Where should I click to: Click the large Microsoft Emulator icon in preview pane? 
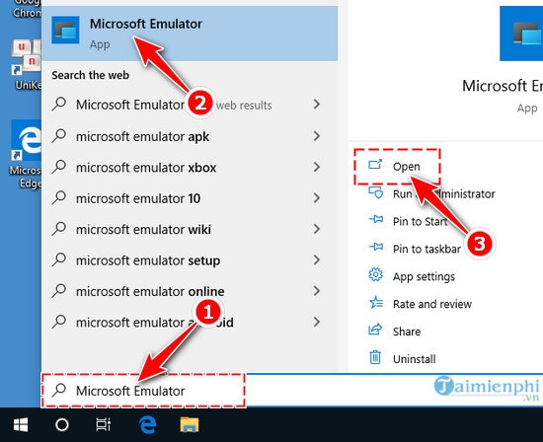tap(521, 34)
